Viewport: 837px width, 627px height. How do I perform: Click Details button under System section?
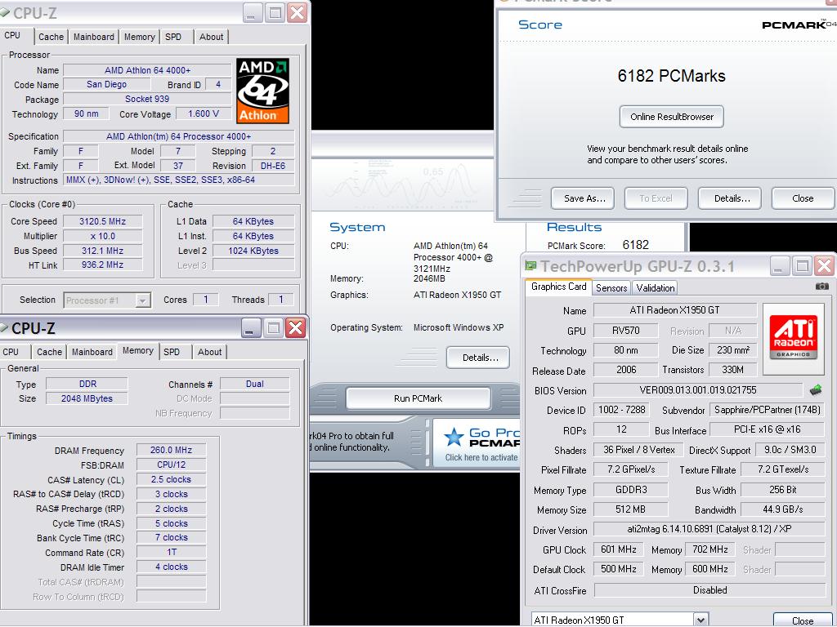(x=478, y=358)
